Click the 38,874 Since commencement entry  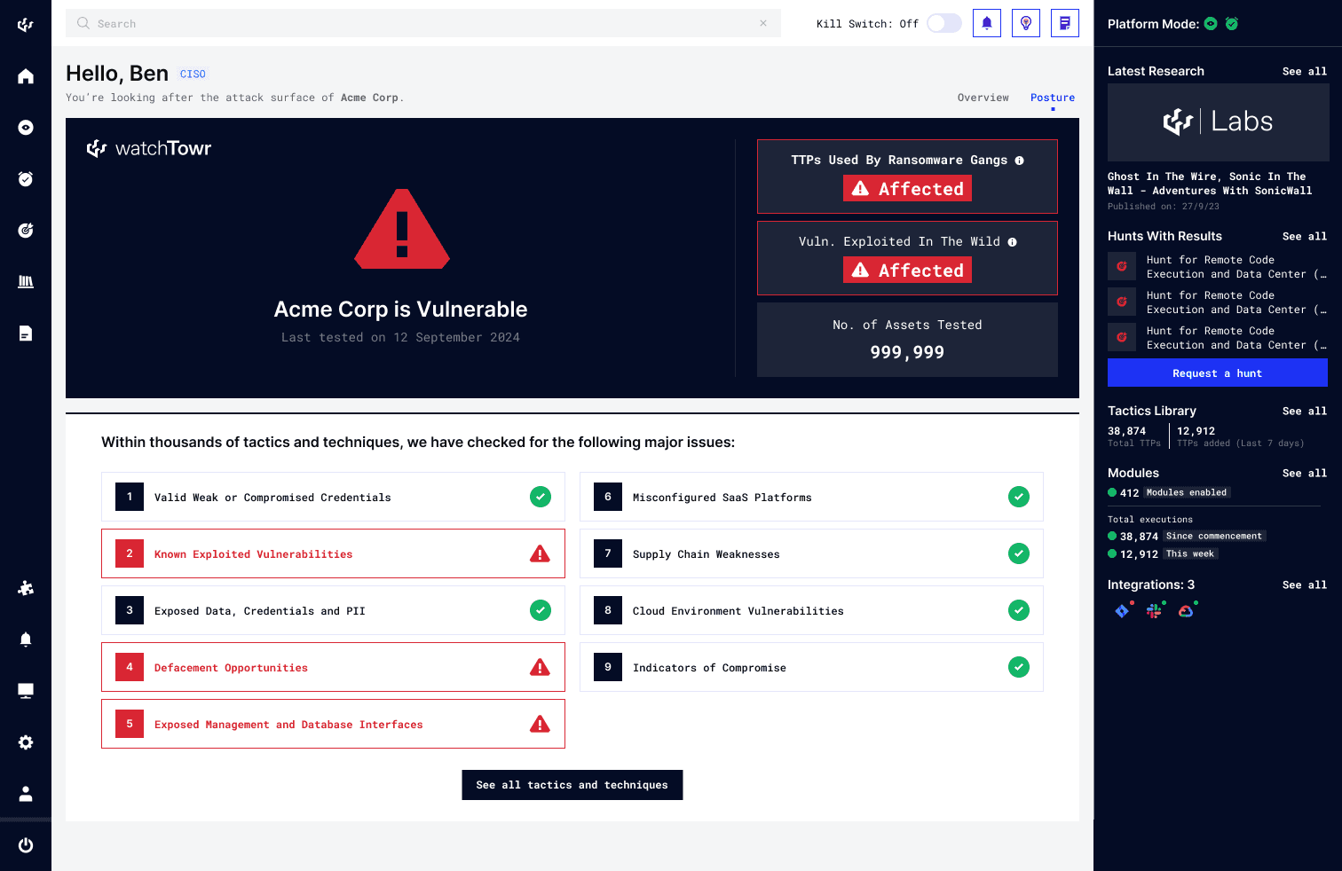coord(1187,536)
